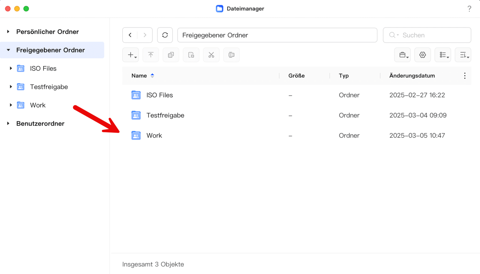Open the settings gear icon
This screenshot has height=274, width=480.
coord(422,55)
